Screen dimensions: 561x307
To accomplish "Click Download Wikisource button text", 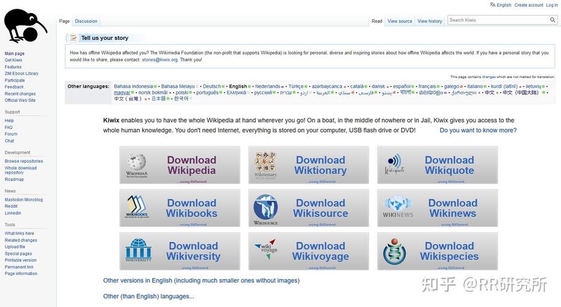I will (320, 208).
